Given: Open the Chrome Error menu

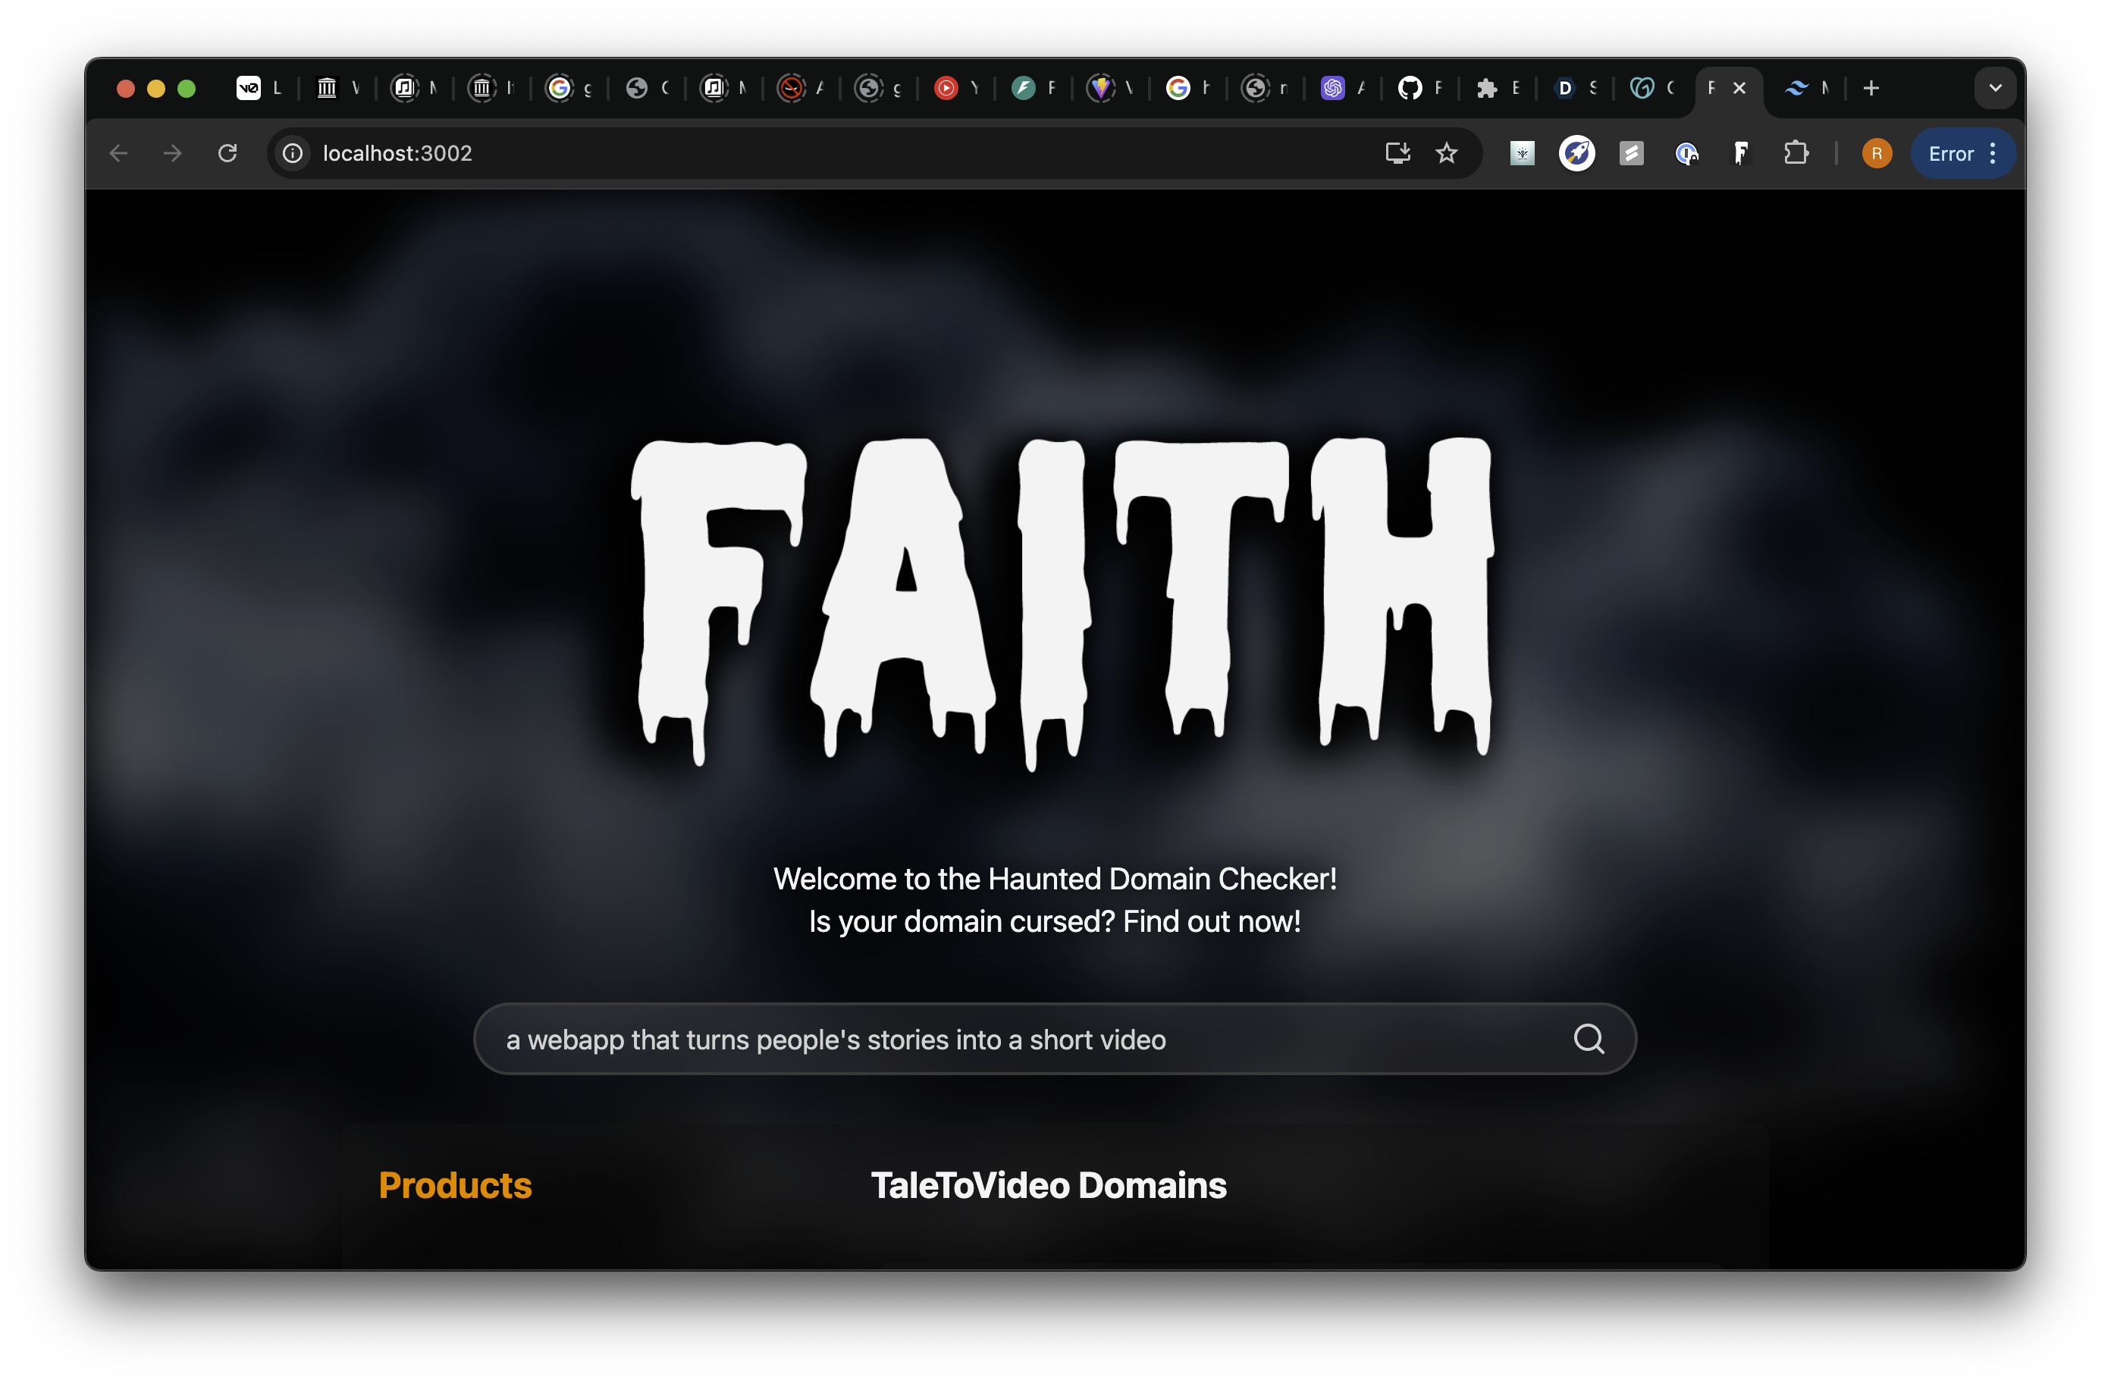Looking at the screenshot, I should pos(1963,153).
